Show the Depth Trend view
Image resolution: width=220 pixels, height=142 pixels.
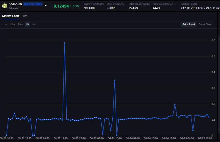point(205,25)
